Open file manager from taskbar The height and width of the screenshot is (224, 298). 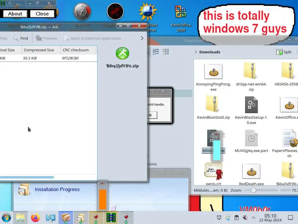(x=20, y=218)
